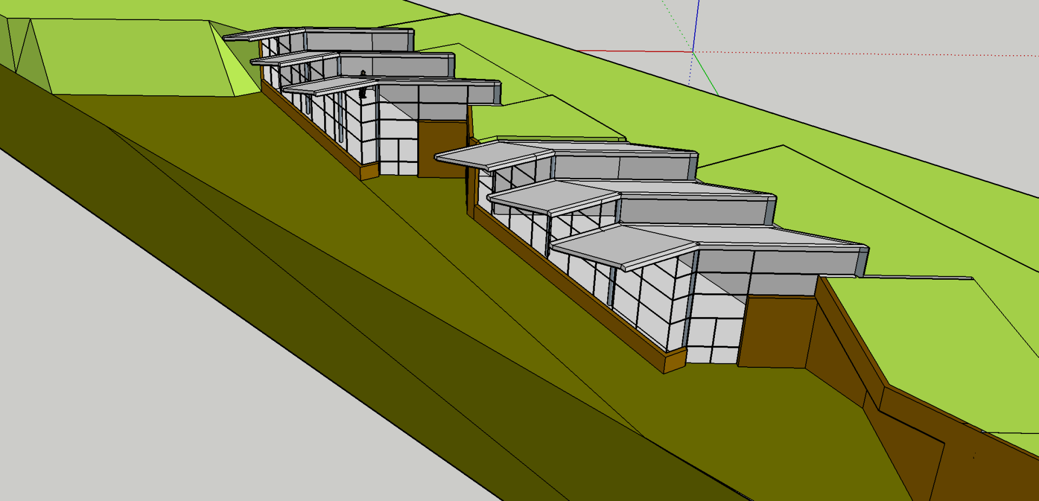Click the origin where the three axes meet
This screenshot has width=1039, height=501.
pos(693,52)
